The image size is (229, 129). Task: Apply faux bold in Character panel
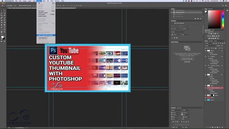click(x=173, y=122)
